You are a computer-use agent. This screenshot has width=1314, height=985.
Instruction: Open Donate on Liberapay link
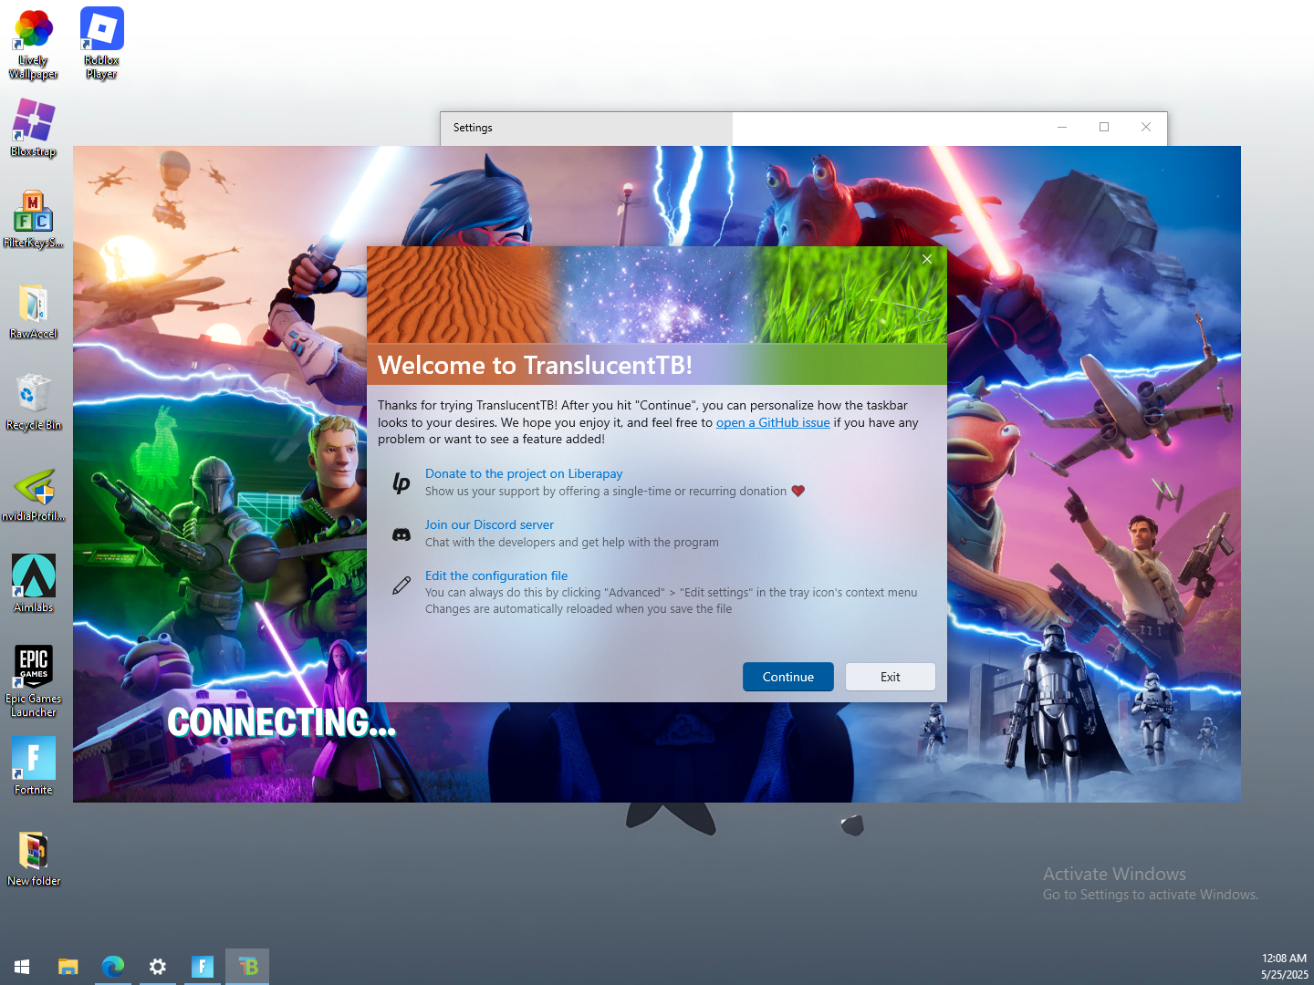[524, 473]
